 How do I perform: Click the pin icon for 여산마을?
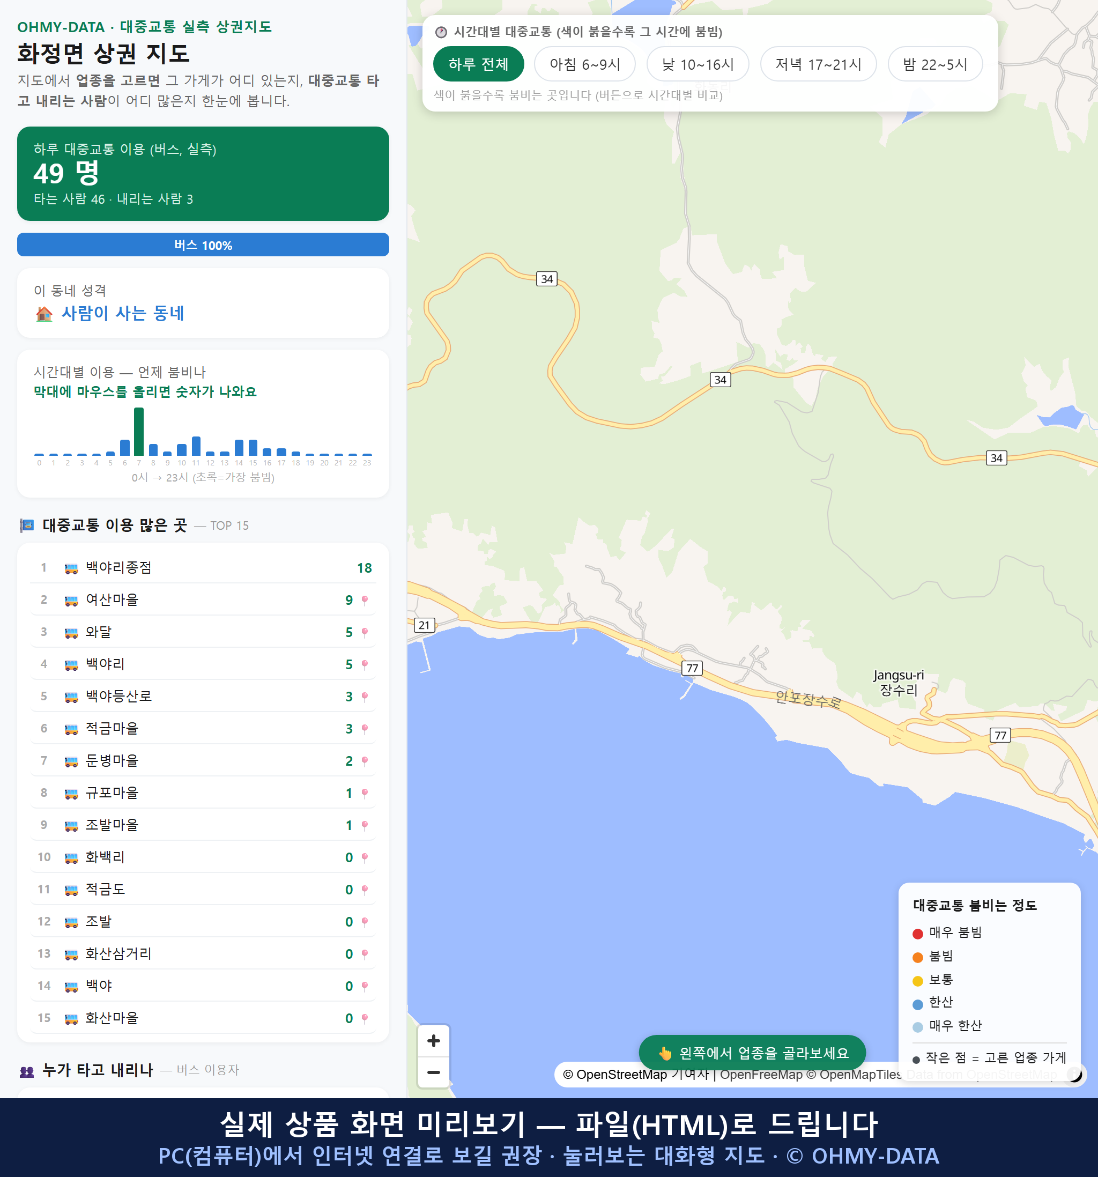(365, 601)
